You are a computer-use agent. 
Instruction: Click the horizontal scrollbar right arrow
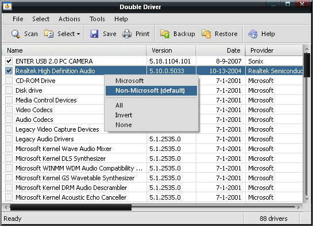pyautogui.click(x=298, y=208)
